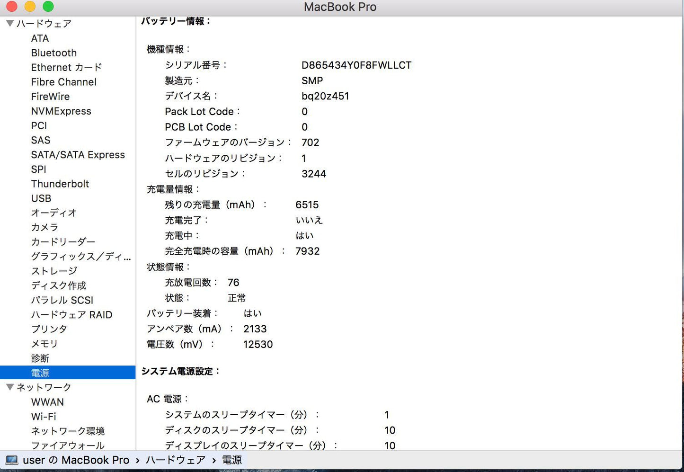The height and width of the screenshot is (472, 684).
Task: Show オーディオ information
Action: pos(53,213)
